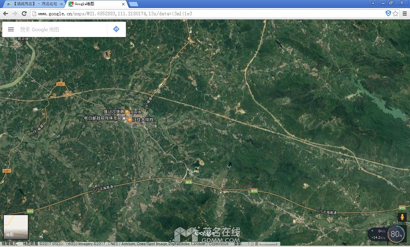Go back with the browser back arrow
Viewport: 410px width, 247px height.
tap(5, 13)
